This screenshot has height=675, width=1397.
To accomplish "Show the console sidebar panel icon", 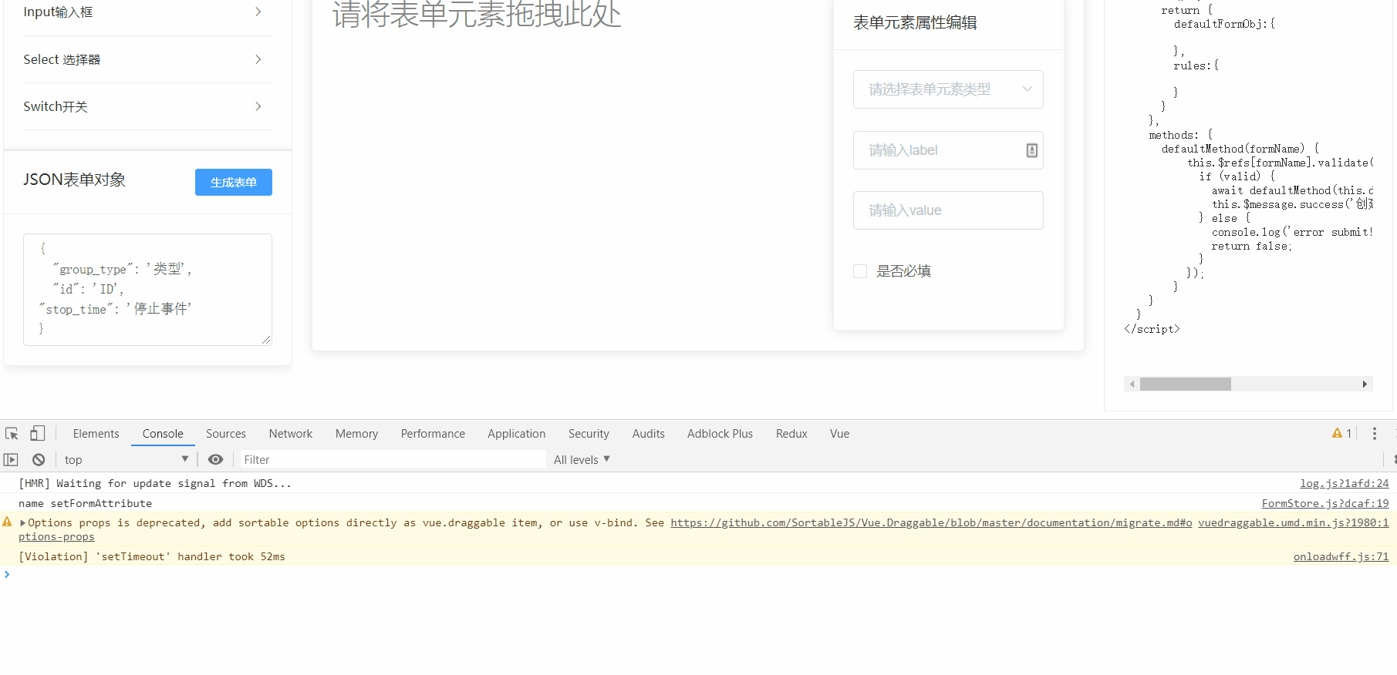I will [x=11, y=460].
